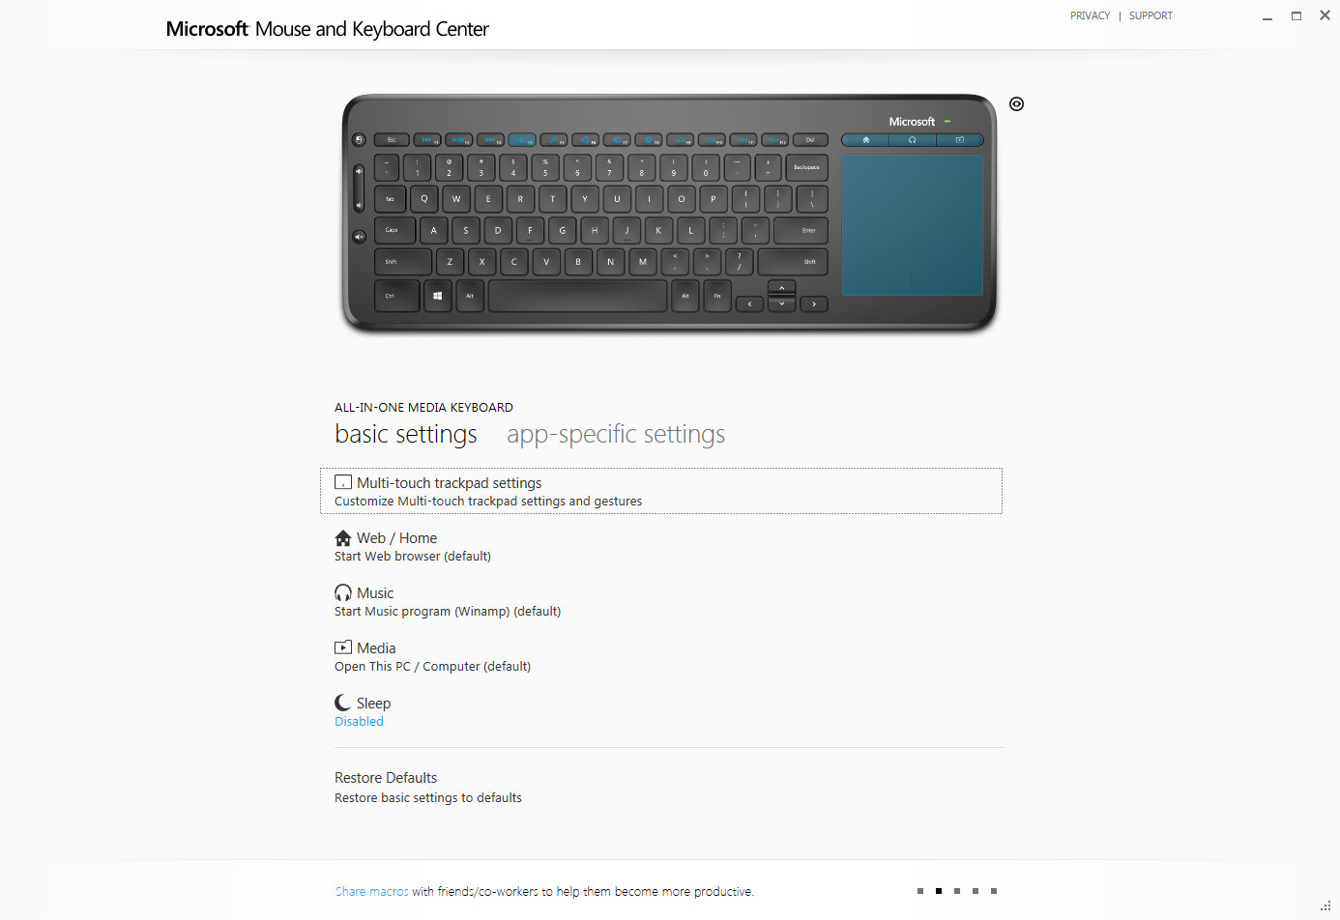The width and height of the screenshot is (1340, 920).
Task: Follow the Share macros link
Action: pyautogui.click(x=372, y=891)
